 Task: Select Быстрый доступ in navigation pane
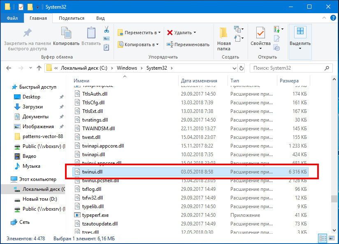[34, 87]
